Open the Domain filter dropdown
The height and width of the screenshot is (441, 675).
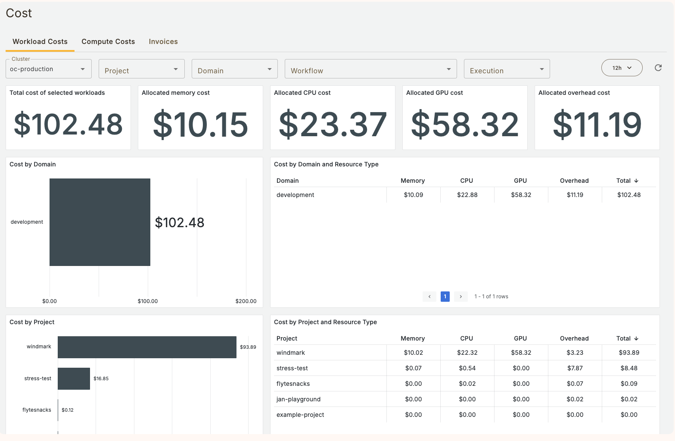point(234,69)
